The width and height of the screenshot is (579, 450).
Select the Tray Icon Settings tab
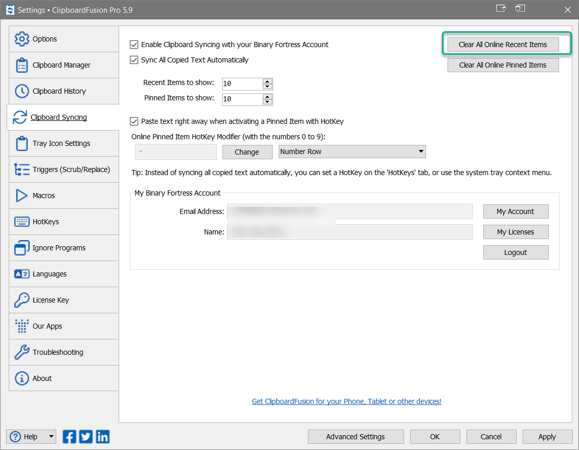(64, 143)
